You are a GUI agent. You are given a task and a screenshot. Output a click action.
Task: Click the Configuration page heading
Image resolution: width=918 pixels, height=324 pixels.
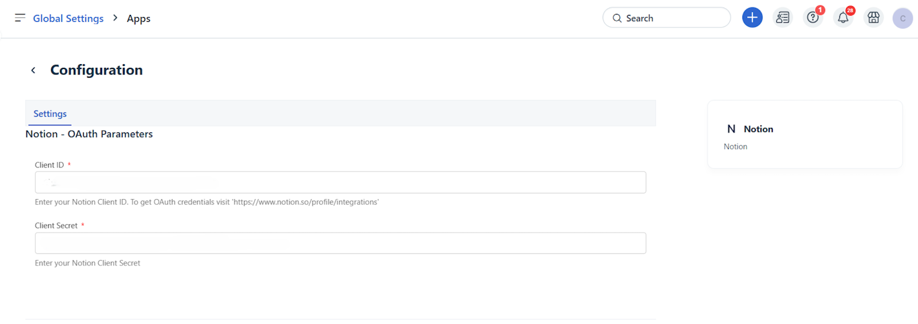[96, 70]
